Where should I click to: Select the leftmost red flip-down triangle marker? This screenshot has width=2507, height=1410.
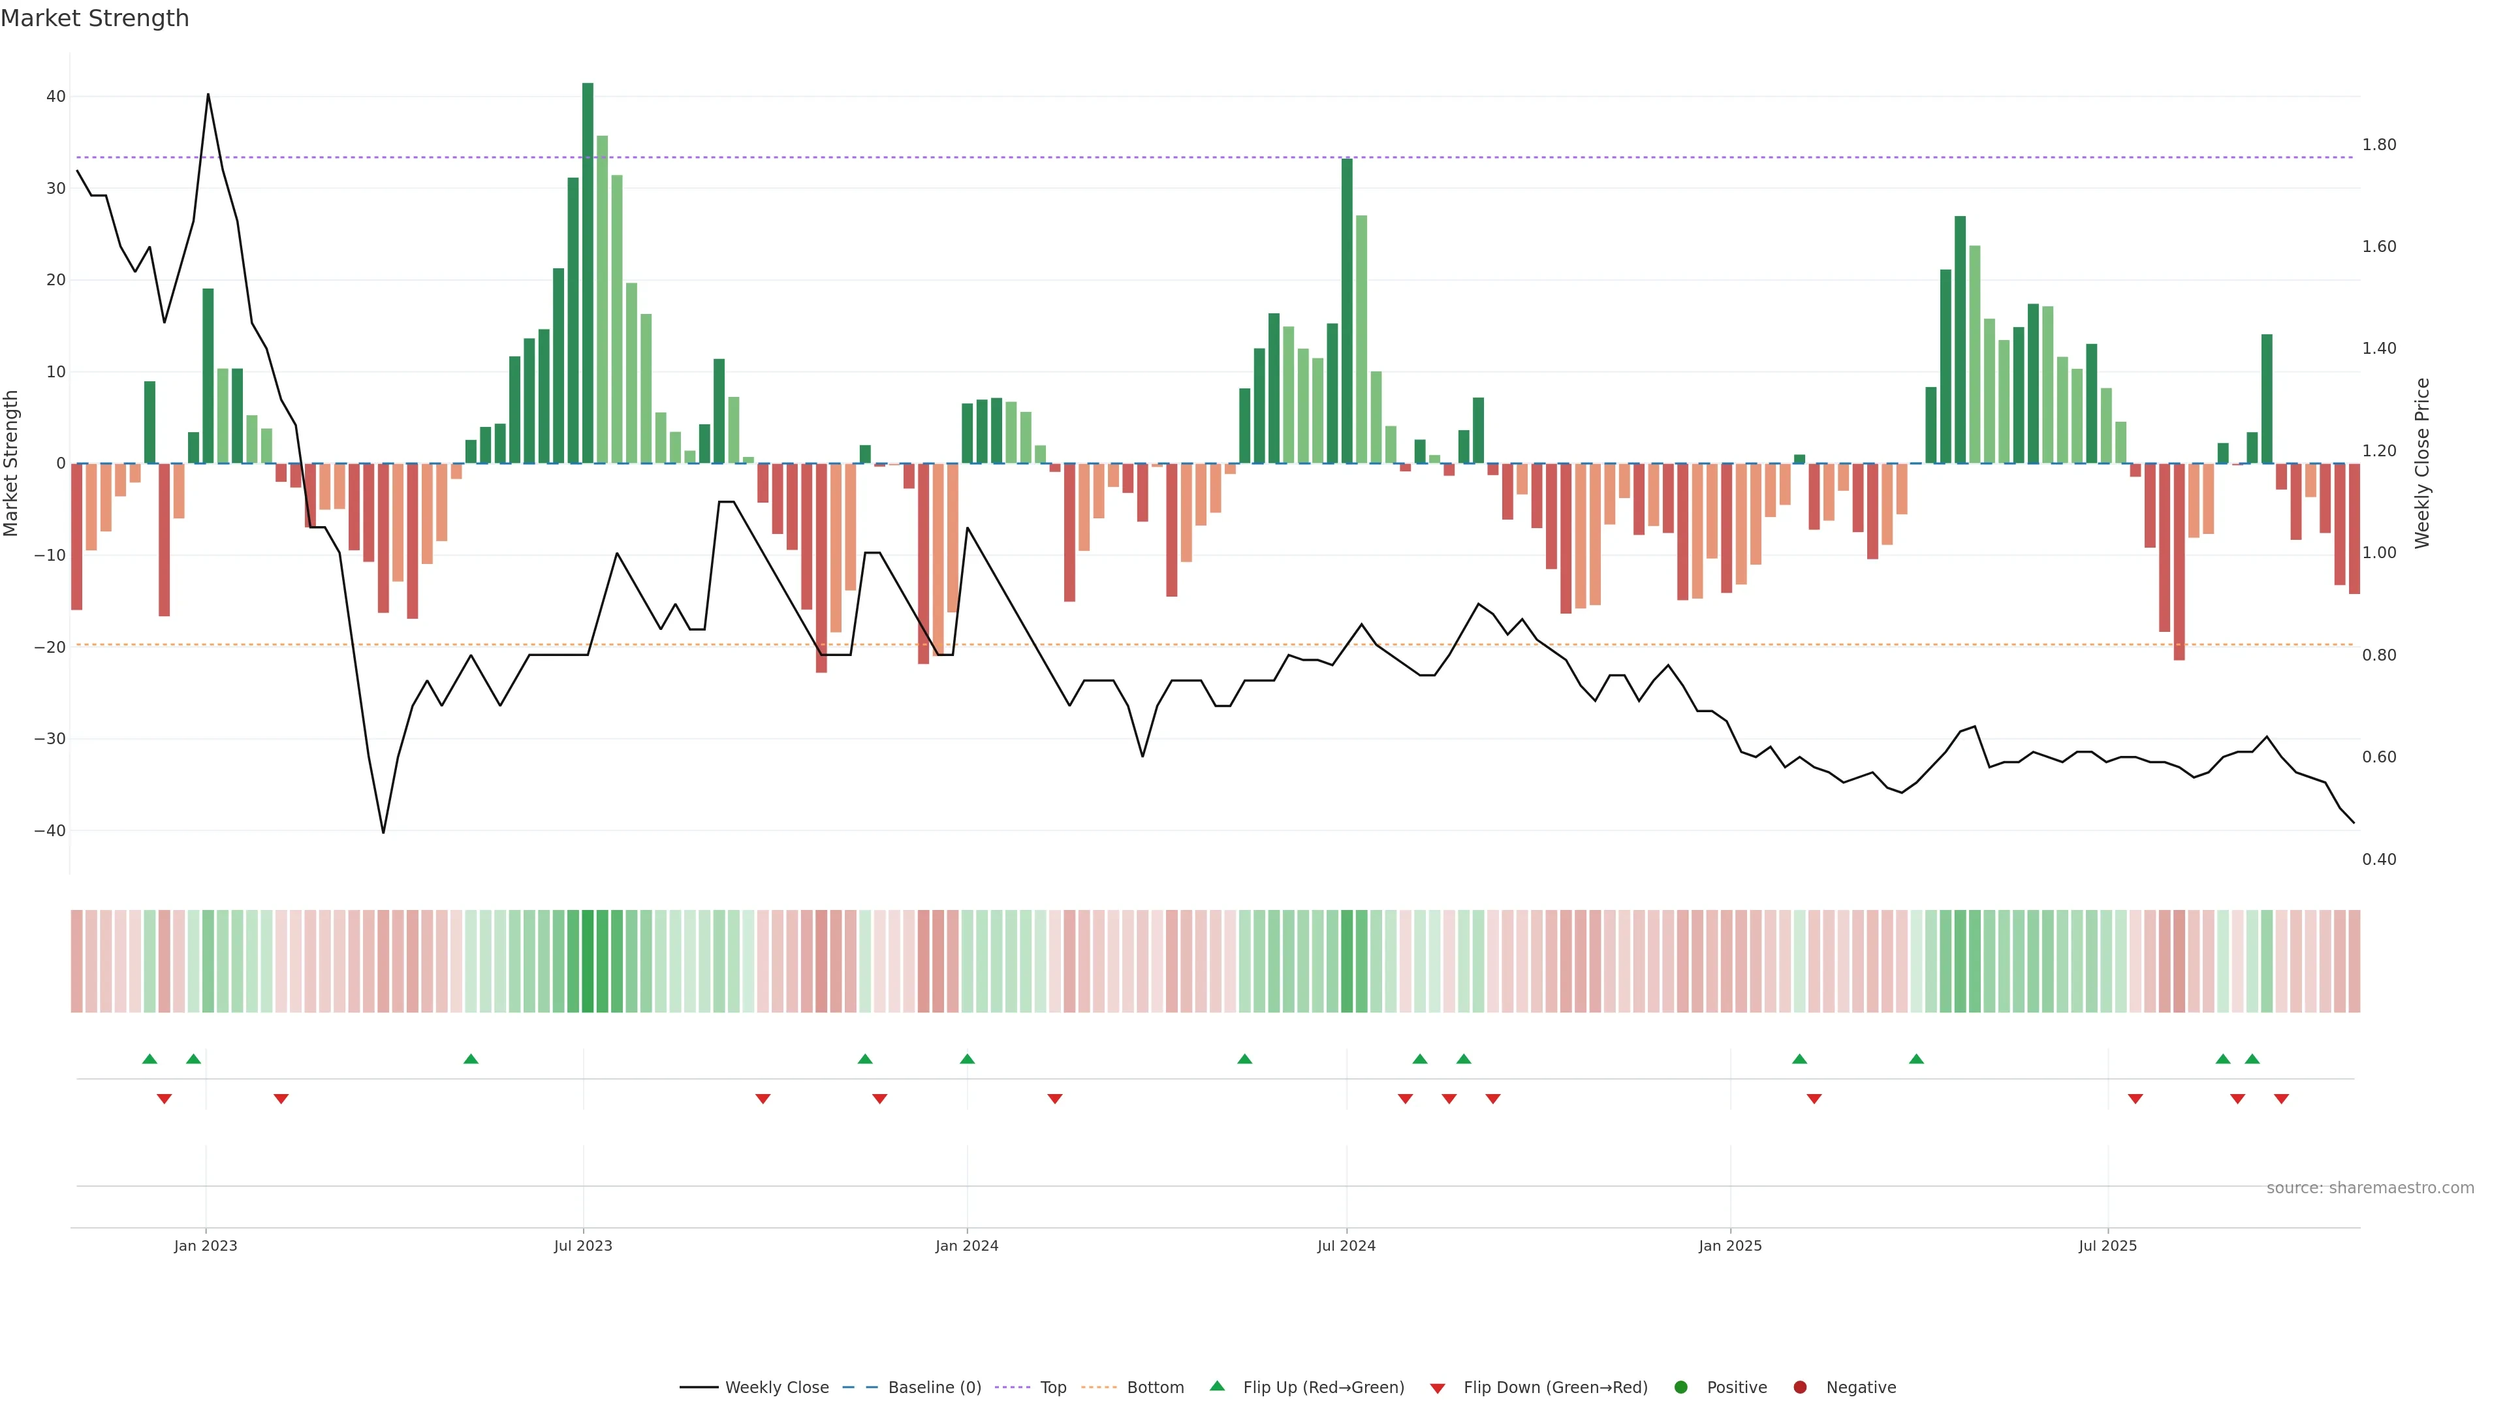165,1099
